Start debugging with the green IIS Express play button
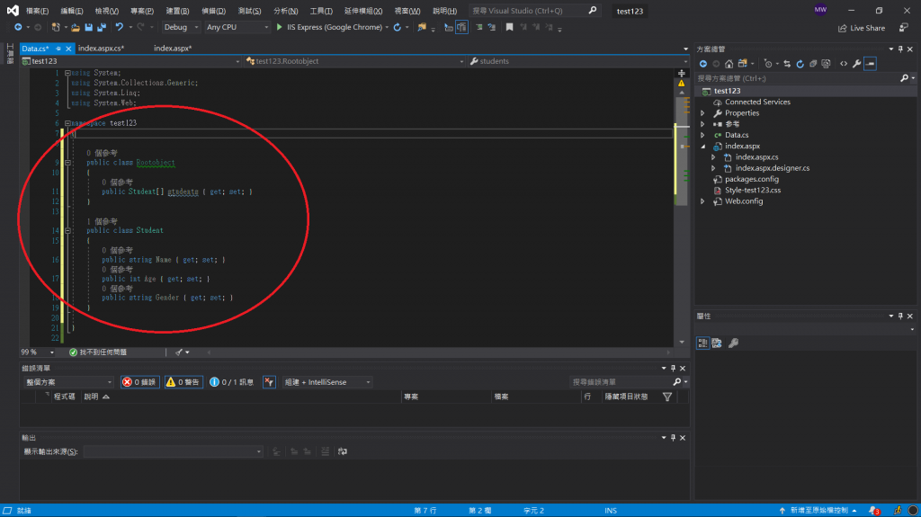This screenshot has width=921, height=517. [x=280, y=28]
